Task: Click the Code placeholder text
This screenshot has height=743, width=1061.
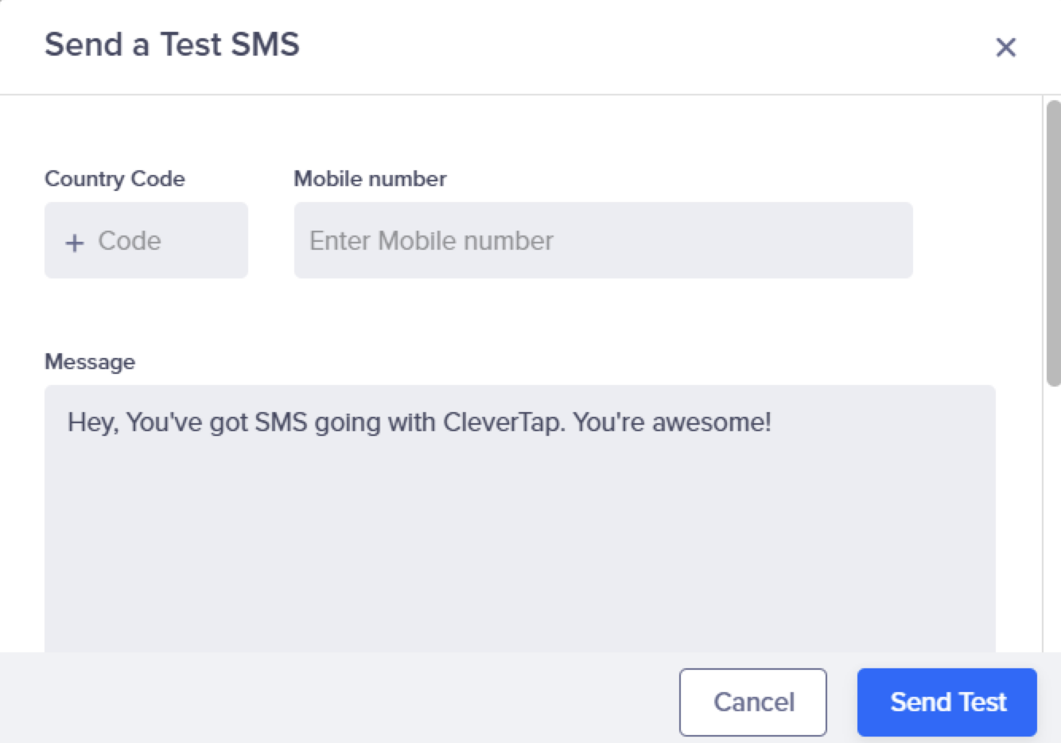Action: click(130, 241)
